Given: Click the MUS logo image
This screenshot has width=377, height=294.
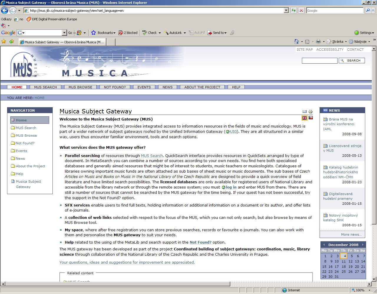Looking at the screenshot, I should (24, 65).
